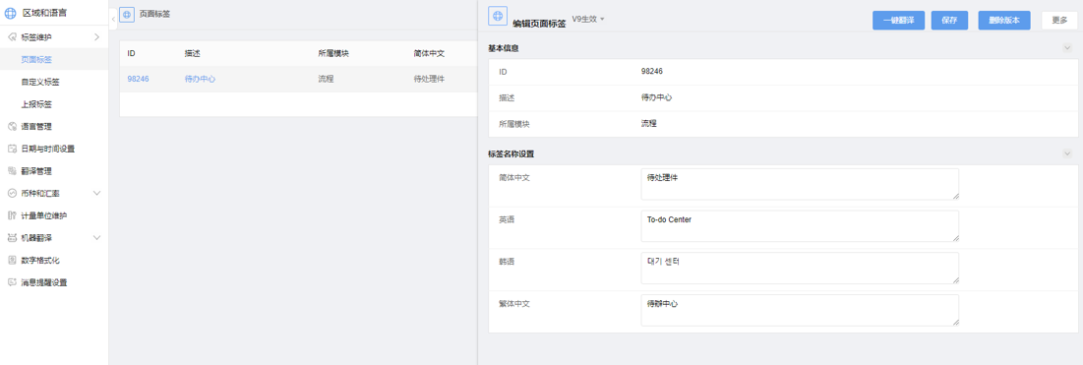Click the globe icon next to 编辑页面标签
1083x365 pixels.
point(498,16)
